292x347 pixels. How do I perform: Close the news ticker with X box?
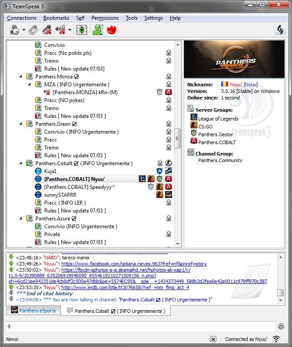pos(213,339)
